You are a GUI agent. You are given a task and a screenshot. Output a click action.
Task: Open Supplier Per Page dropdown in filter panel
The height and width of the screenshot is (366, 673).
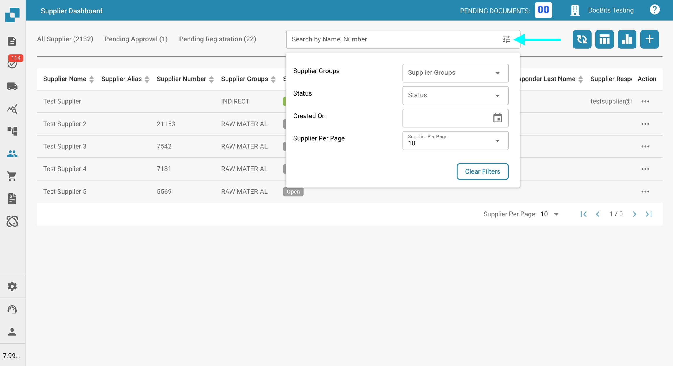coord(455,140)
